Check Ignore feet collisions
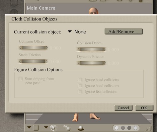157x132 pixels. [80, 92]
